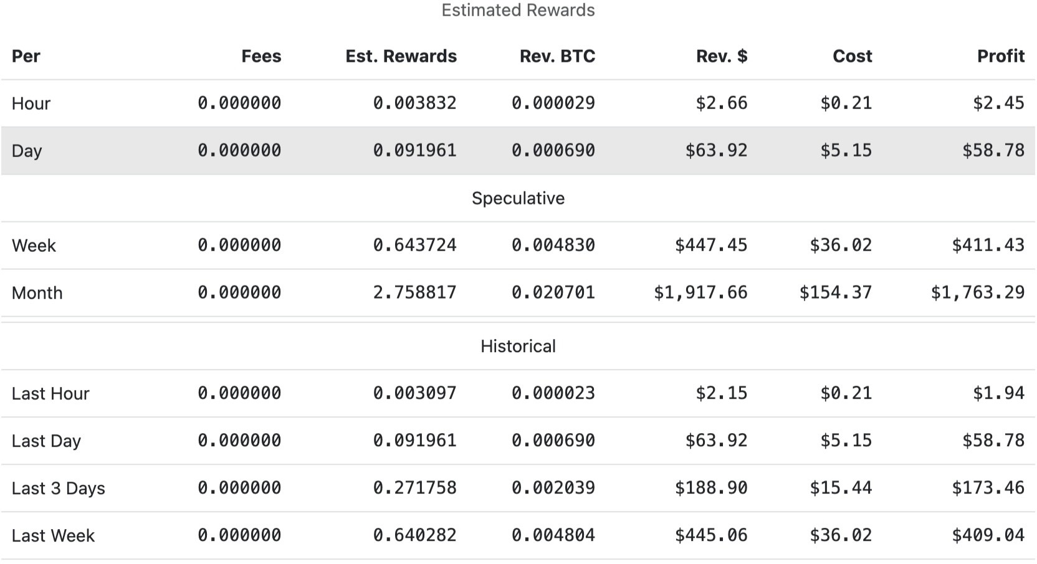Click the 2.758817 monthly rewards value

(414, 292)
